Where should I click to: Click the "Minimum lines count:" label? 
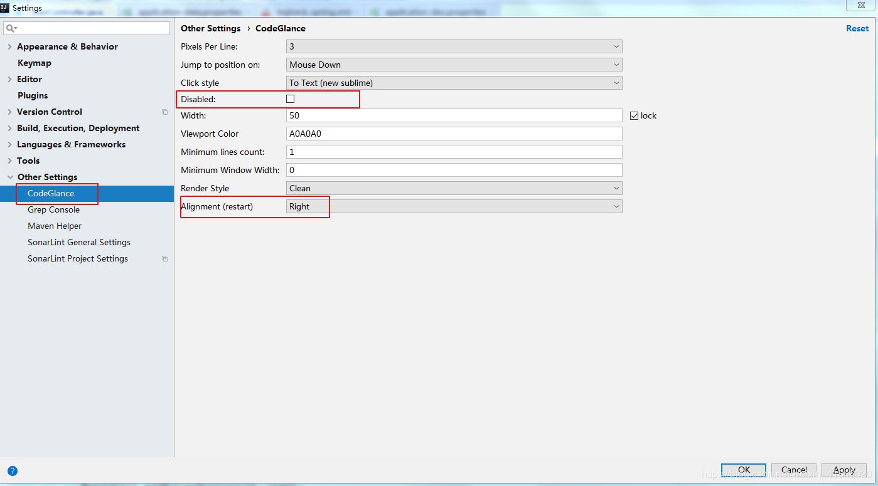pos(223,152)
